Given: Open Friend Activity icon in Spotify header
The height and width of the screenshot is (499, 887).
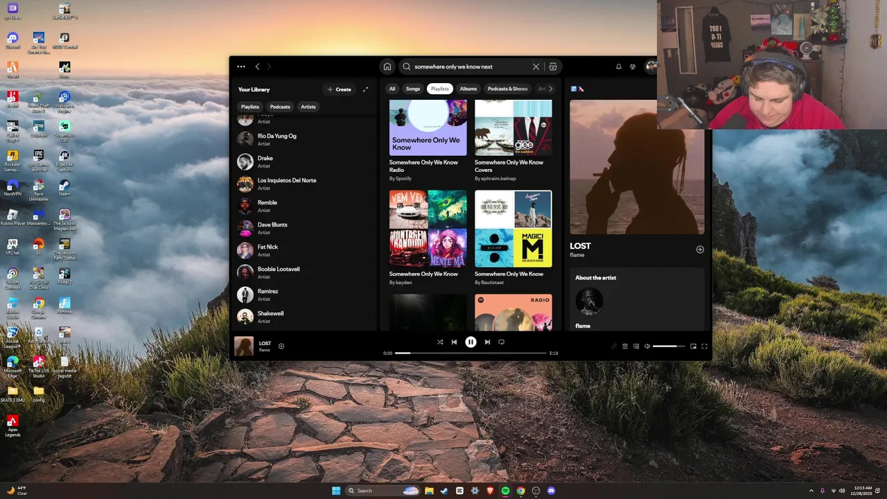Looking at the screenshot, I should click(633, 67).
